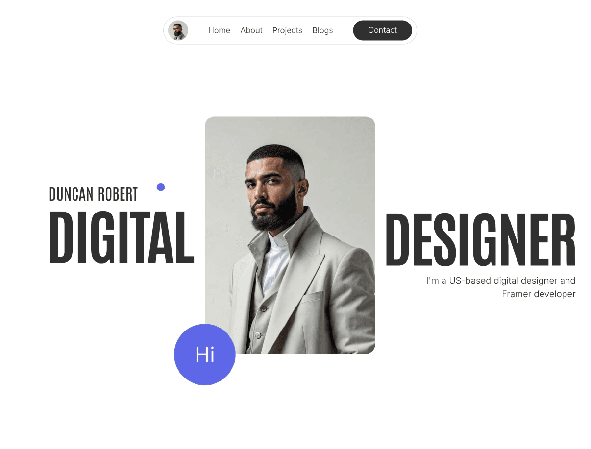Click the blue Hi circle badge
Screen dimensions: 591x449
tap(205, 354)
